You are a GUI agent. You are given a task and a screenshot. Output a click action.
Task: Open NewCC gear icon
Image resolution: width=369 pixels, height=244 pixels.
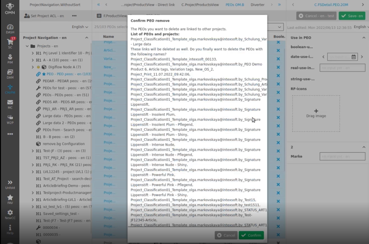pyautogui.click(x=10, y=214)
